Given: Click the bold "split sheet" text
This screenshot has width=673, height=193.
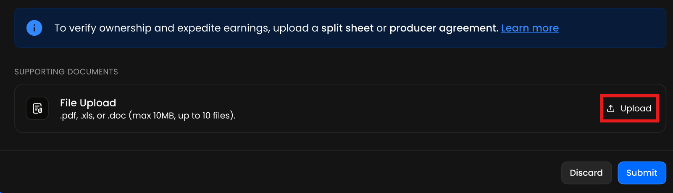Looking at the screenshot, I should (347, 28).
